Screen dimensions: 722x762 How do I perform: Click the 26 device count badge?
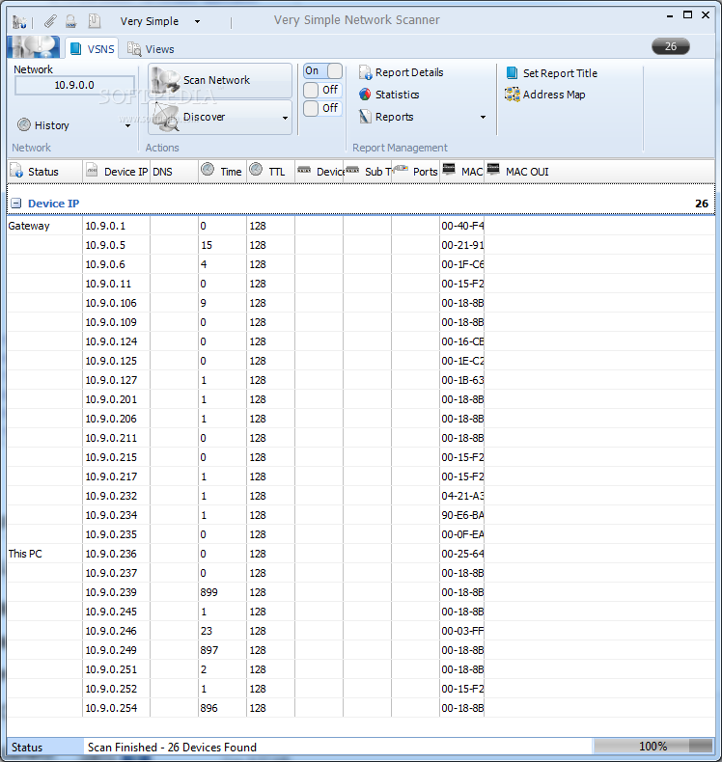click(671, 46)
